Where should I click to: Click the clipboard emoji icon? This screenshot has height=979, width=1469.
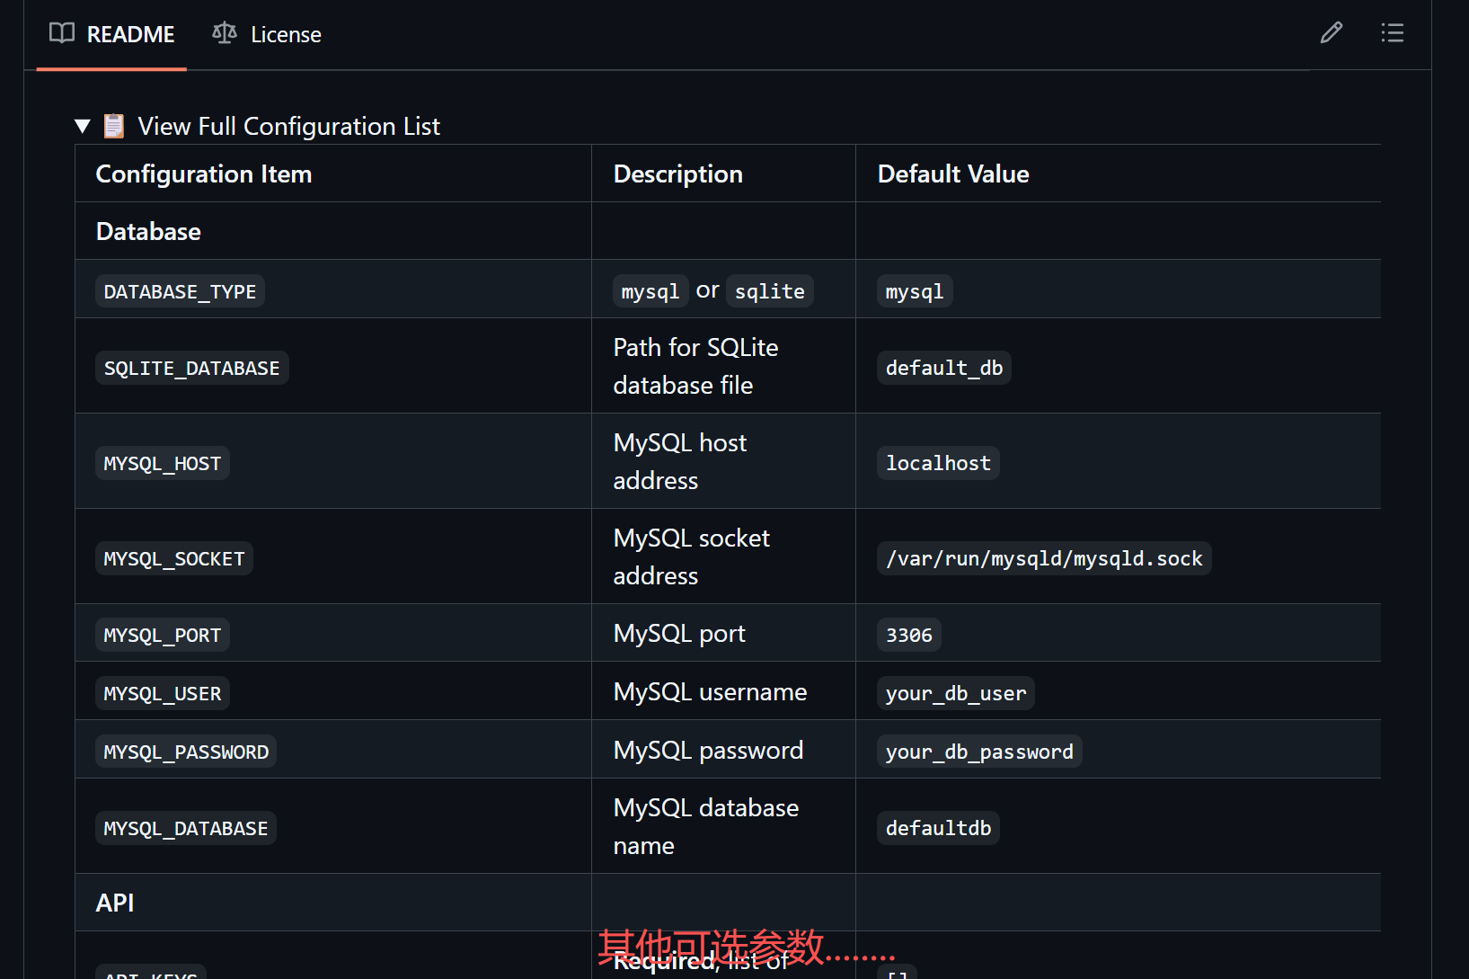tap(114, 126)
